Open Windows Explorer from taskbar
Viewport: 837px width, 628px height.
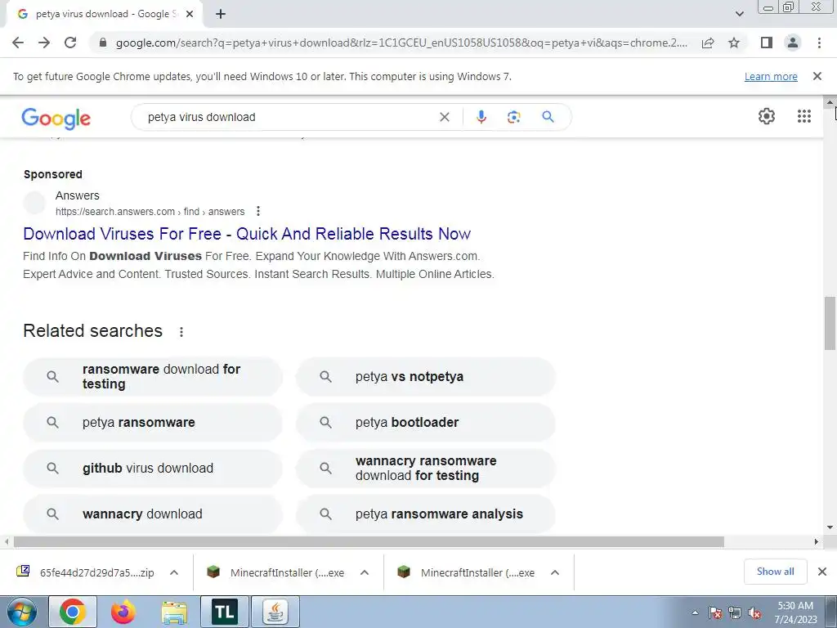[174, 612]
